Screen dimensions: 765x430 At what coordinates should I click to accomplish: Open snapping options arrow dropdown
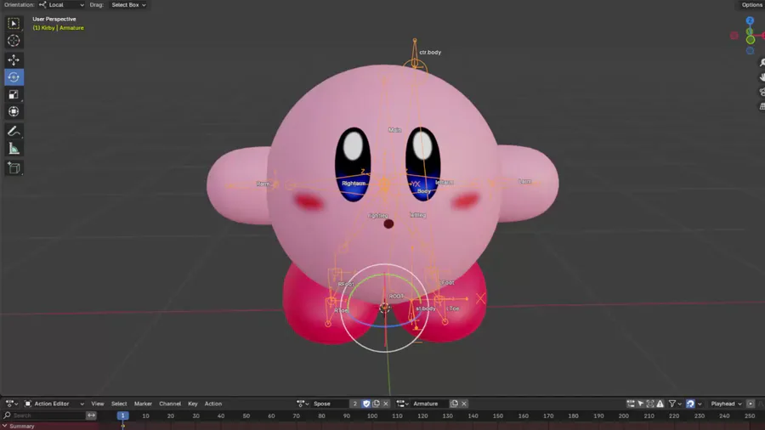pos(700,404)
